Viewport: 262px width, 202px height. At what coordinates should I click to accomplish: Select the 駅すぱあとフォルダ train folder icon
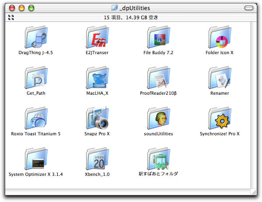click(x=159, y=159)
